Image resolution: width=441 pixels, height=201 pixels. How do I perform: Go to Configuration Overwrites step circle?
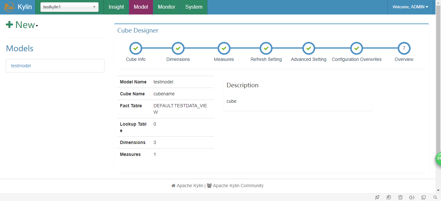pyautogui.click(x=357, y=48)
